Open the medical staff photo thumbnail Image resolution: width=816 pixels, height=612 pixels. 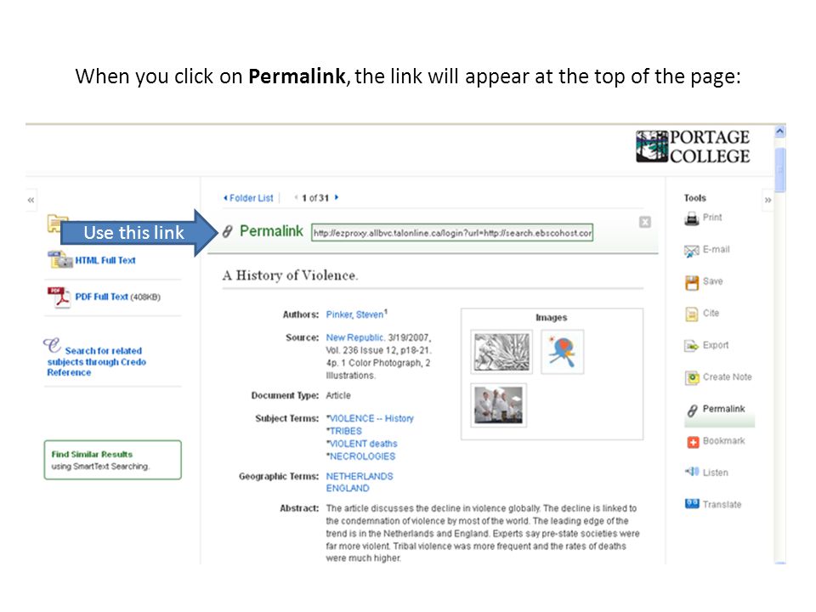tap(499, 405)
